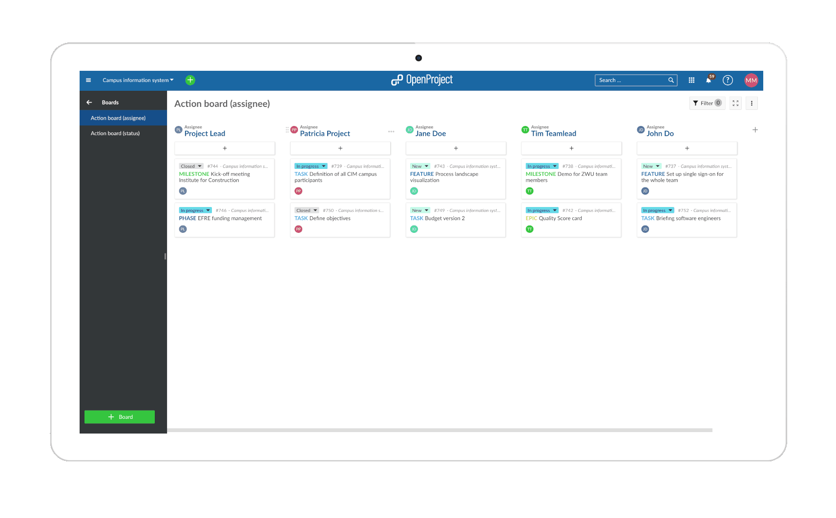Image resolution: width=836 pixels, height=518 pixels.
Task: Change status of Budget version 2 card
Action: click(x=420, y=210)
